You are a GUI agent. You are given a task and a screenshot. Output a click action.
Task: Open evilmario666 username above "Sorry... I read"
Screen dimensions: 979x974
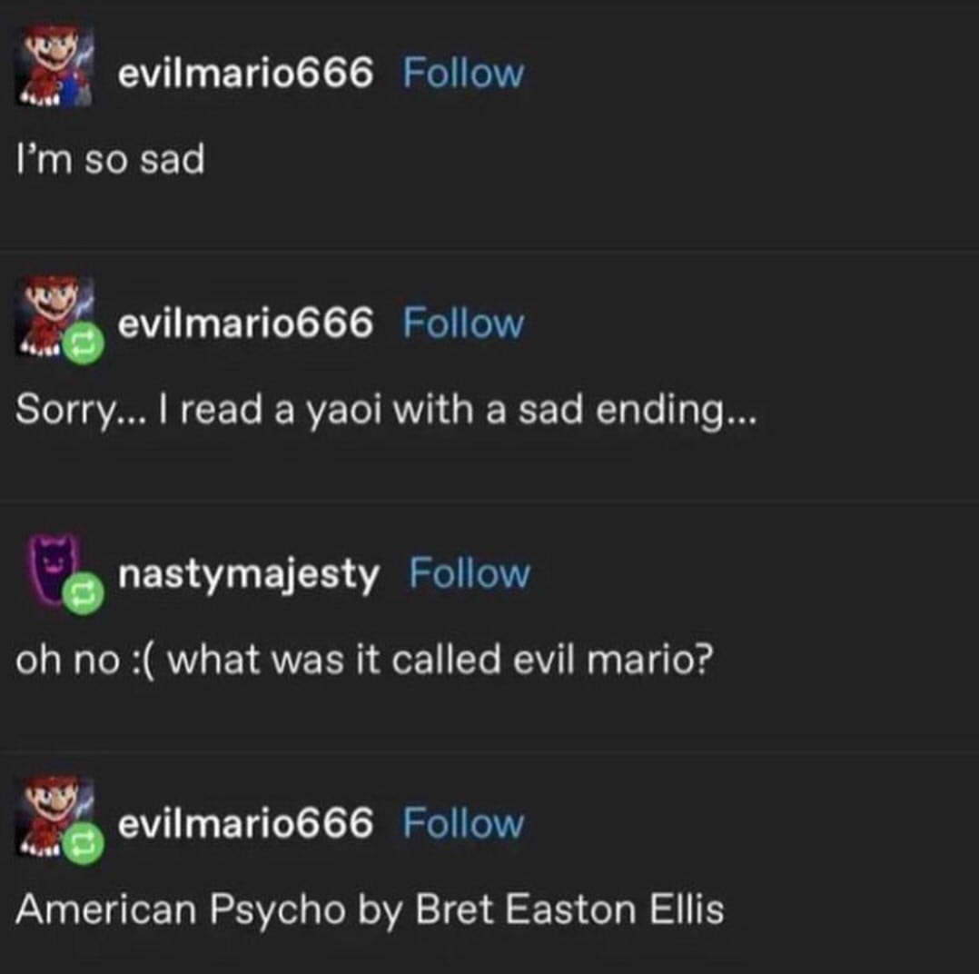[245, 323]
